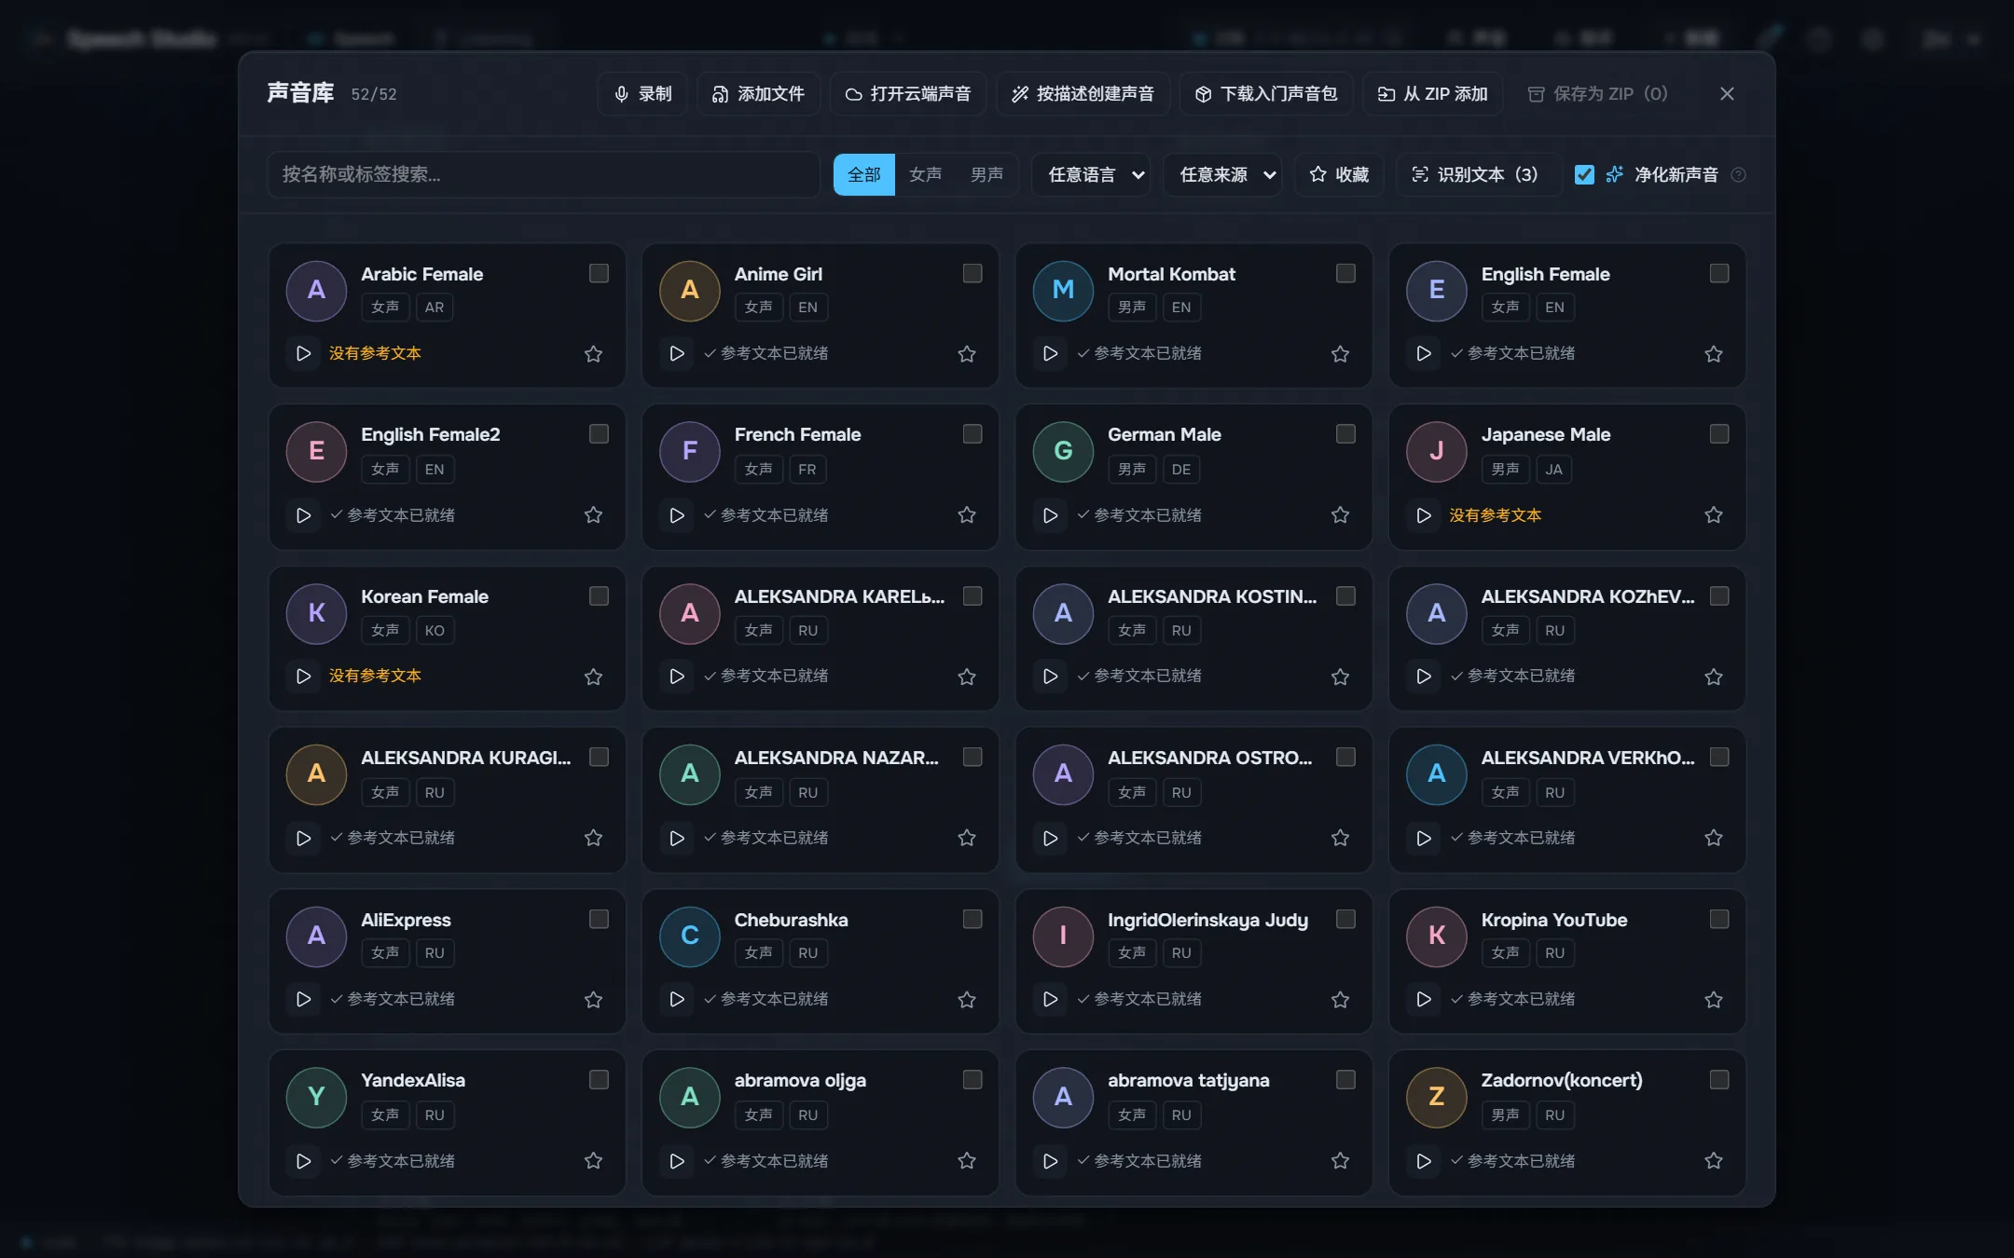Click the 保存为 ZIP (0) button
Screen dimensions: 2014x1258
(x=1598, y=94)
